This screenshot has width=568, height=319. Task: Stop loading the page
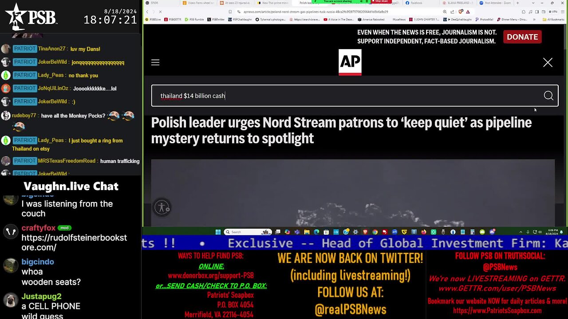click(160, 12)
